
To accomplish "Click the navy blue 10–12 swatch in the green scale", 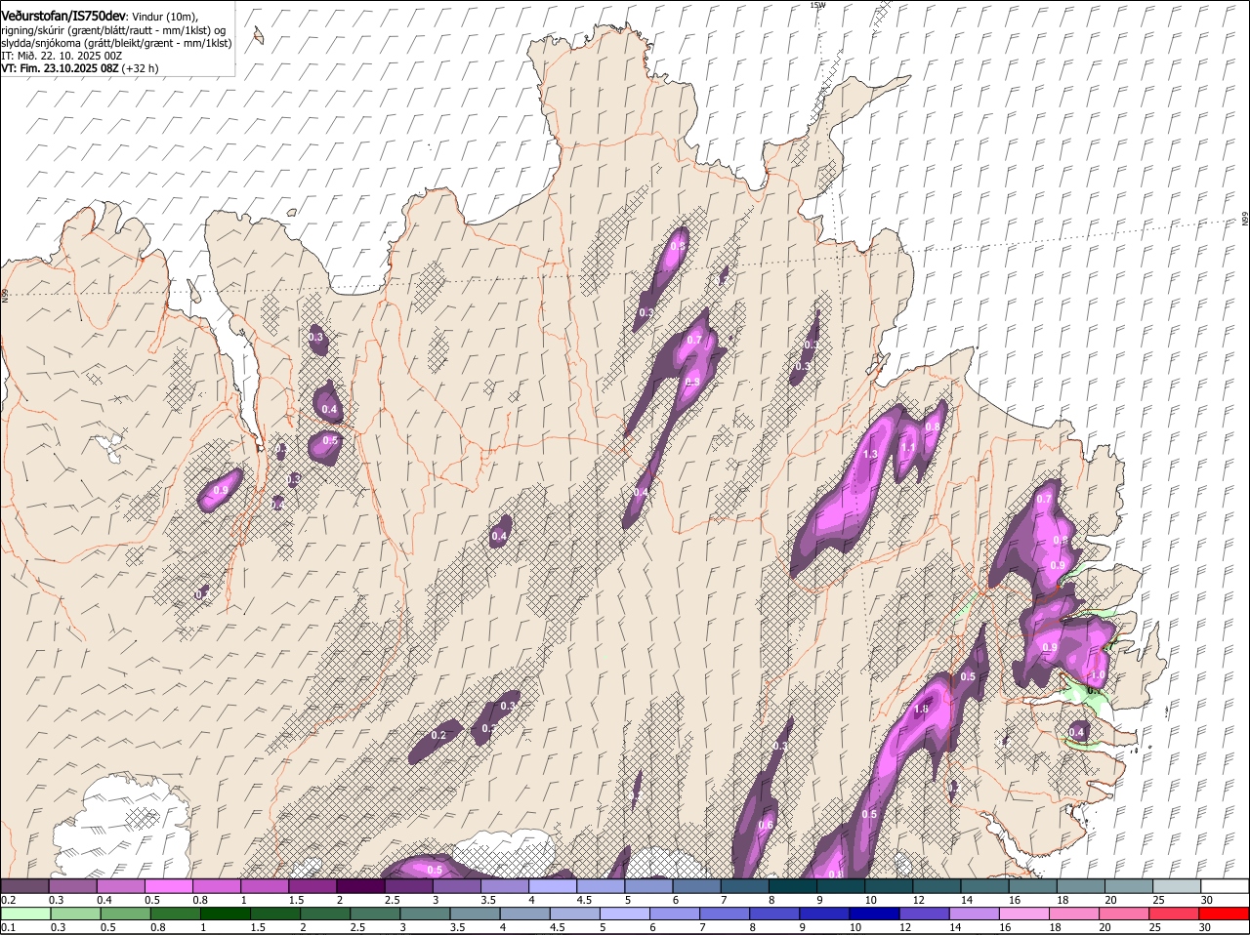I will 874,915.
